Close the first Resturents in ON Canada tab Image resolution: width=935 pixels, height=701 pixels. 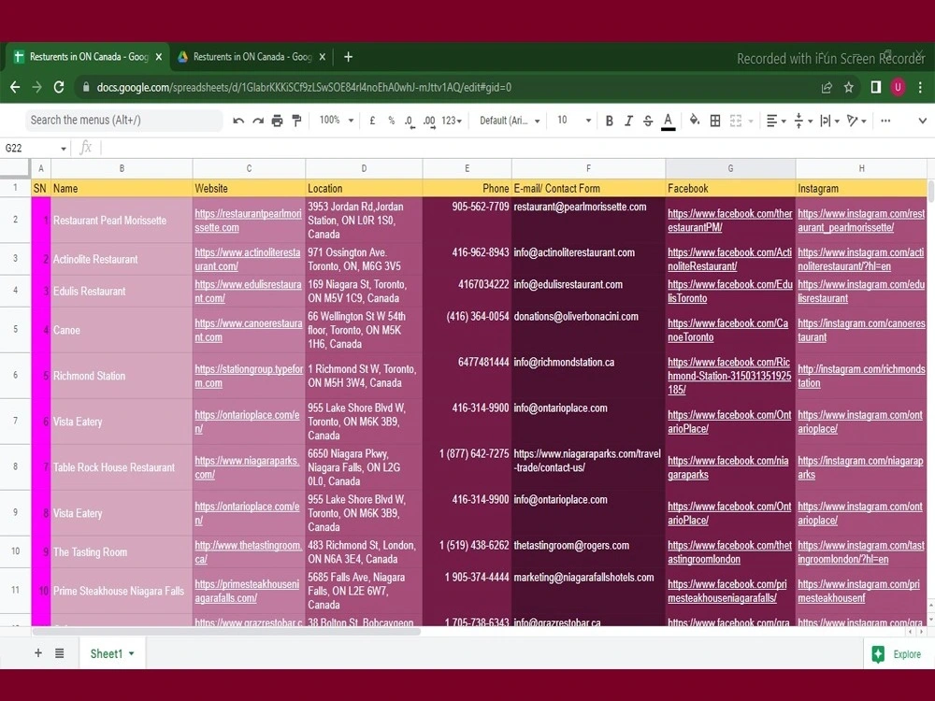point(159,57)
